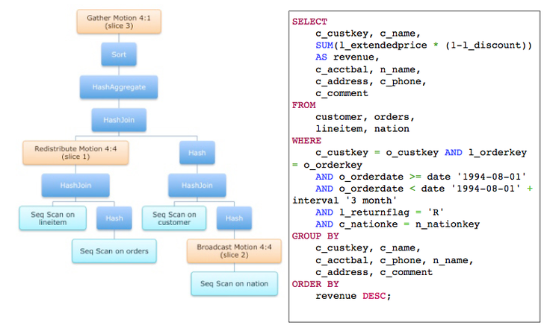This screenshot has width=553, height=328.
Task: Click the Hash node above Broadcast Motion
Action: tap(233, 218)
